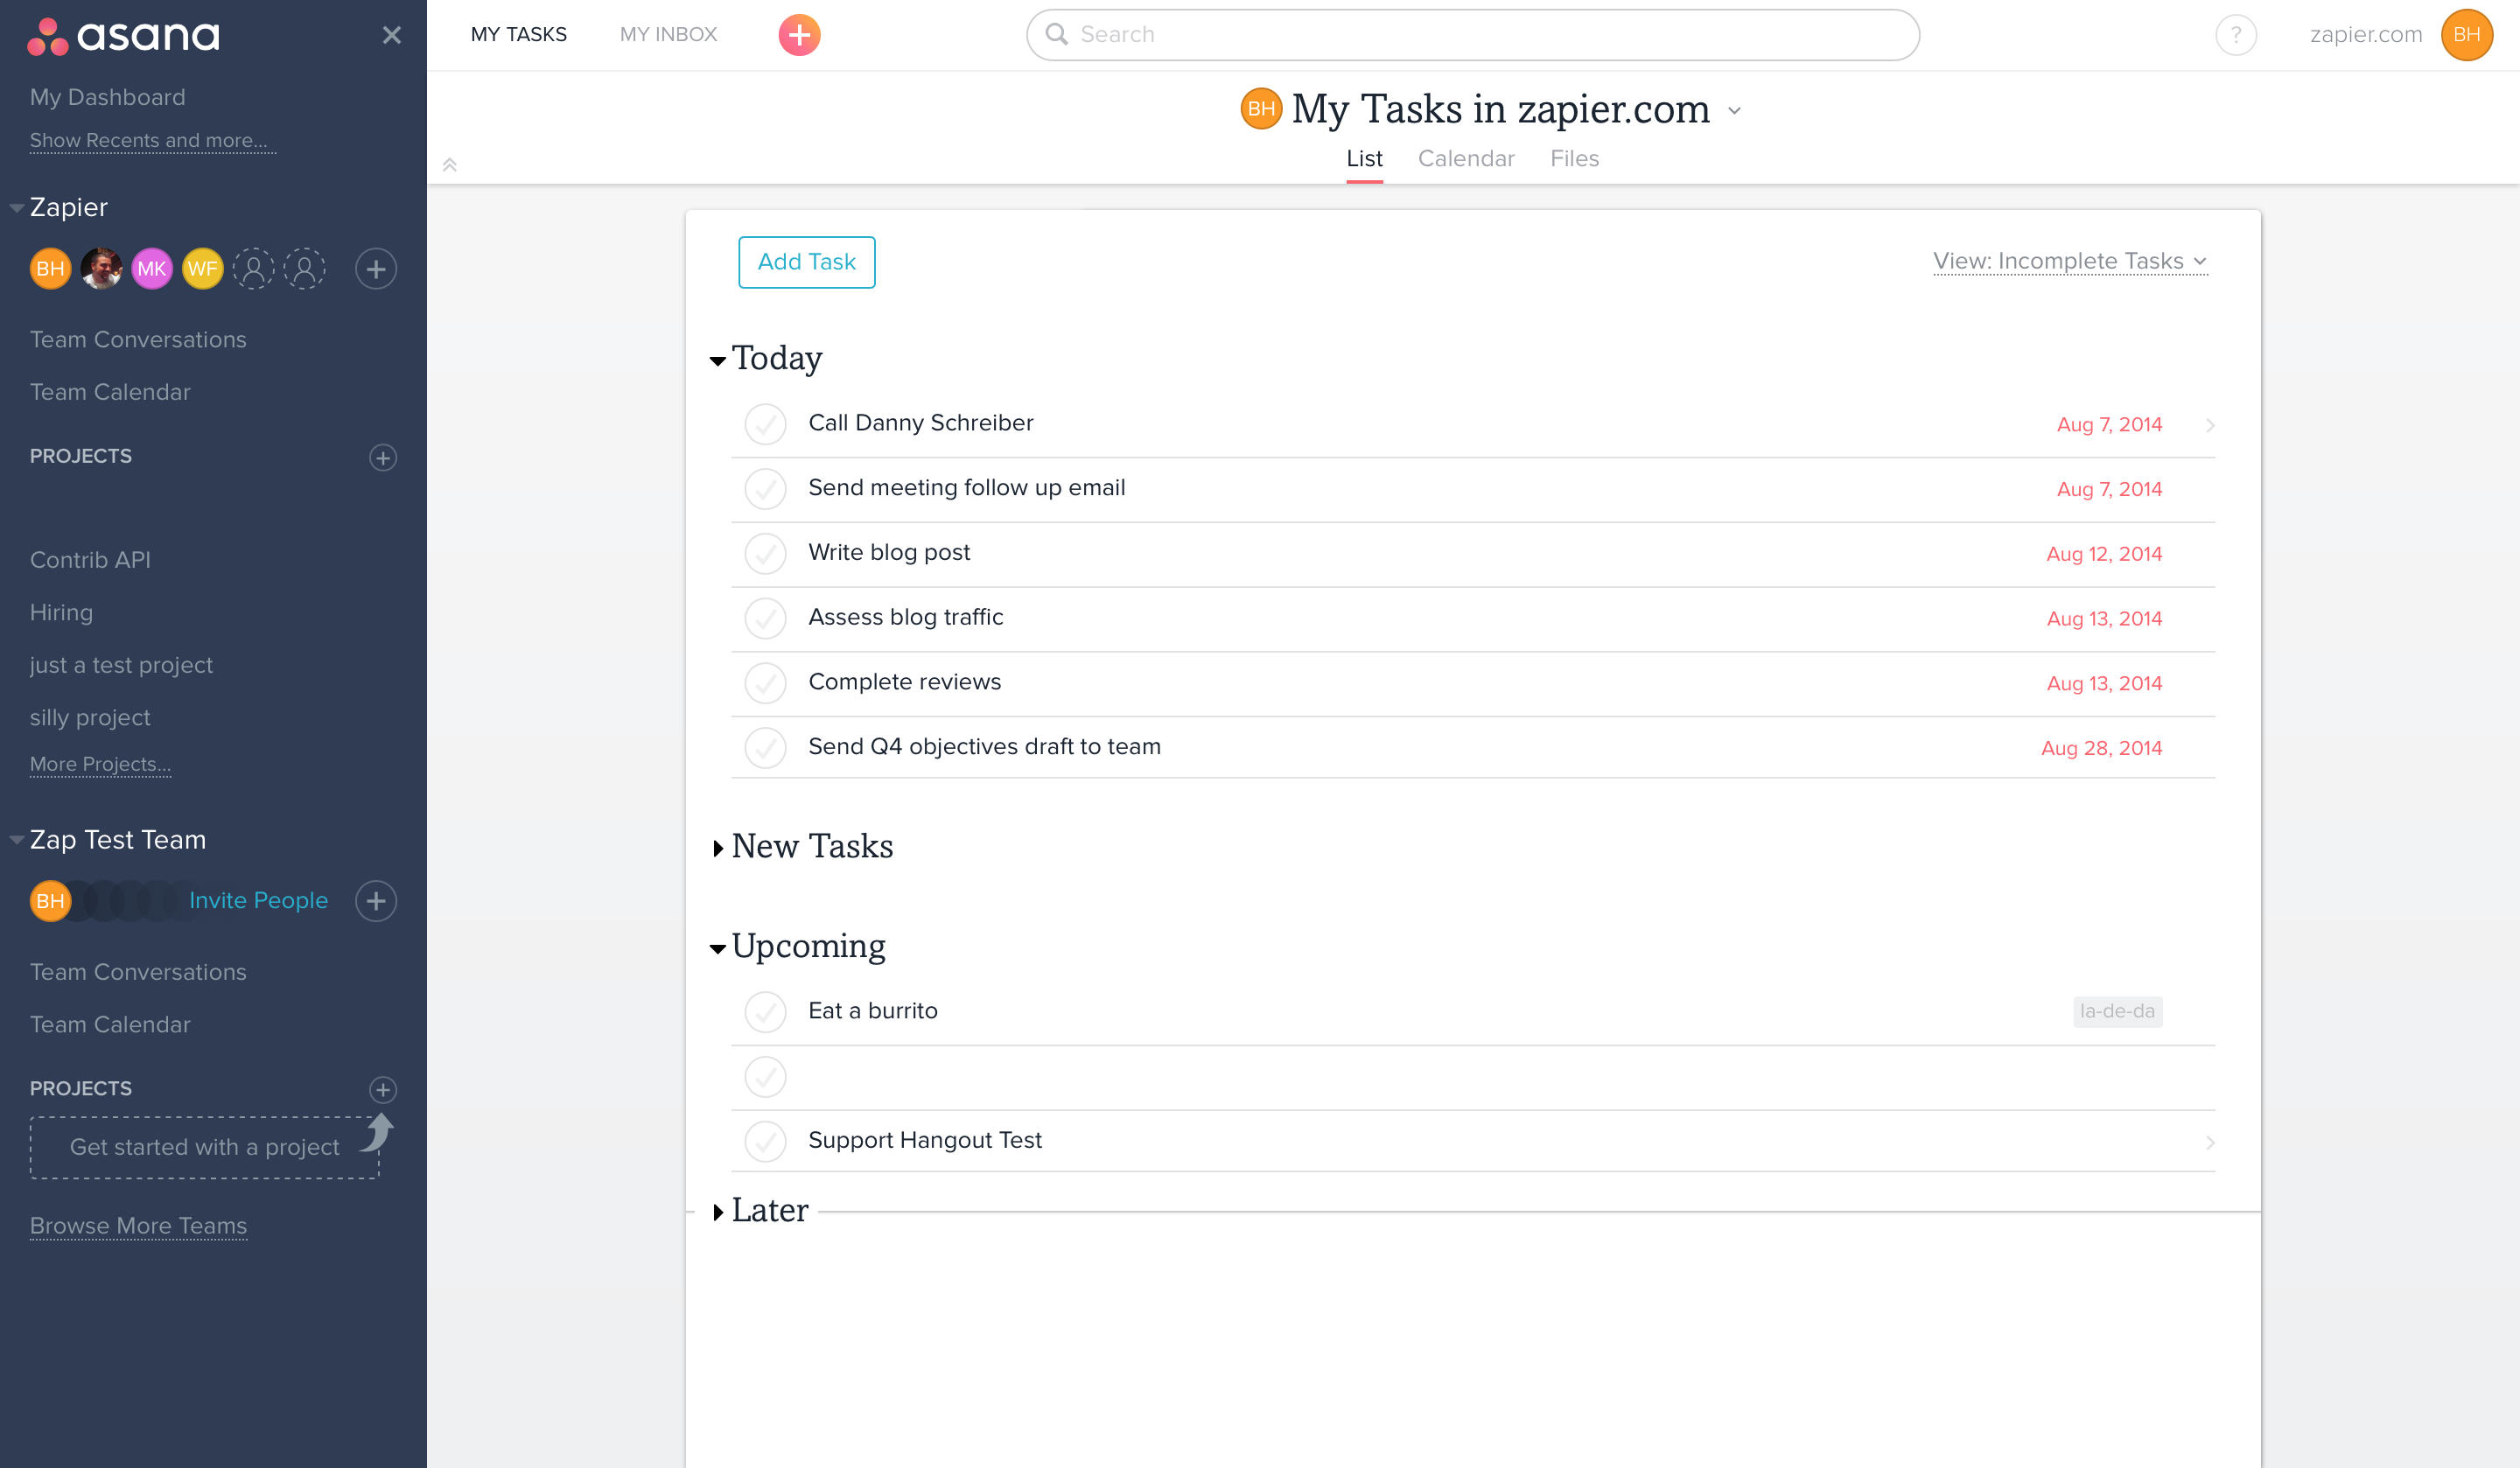The width and height of the screenshot is (2520, 1468).
Task: Click the BH avatar next to page title
Action: pos(1261,108)
